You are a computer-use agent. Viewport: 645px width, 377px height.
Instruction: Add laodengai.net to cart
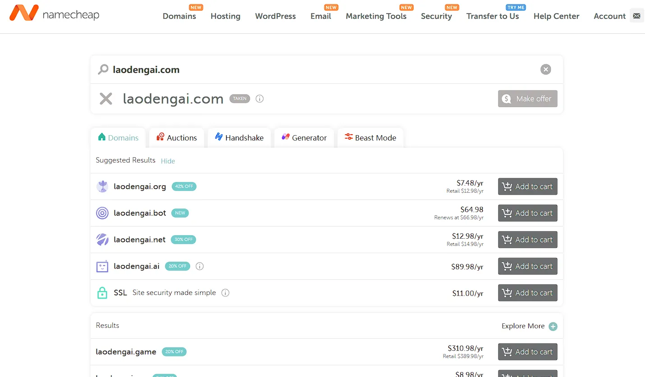[x=528, y=240]
